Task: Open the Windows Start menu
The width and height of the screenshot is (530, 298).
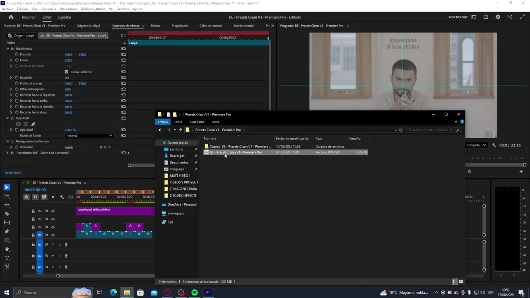Action: tap(6, 293)
